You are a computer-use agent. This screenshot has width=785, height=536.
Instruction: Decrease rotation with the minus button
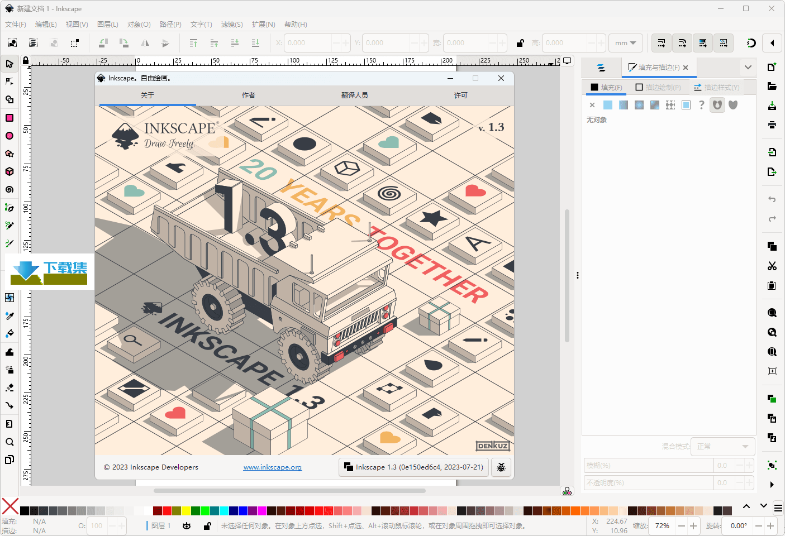tap(759, 526)
